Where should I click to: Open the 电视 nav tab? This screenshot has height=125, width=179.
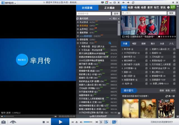pos(137,7)
